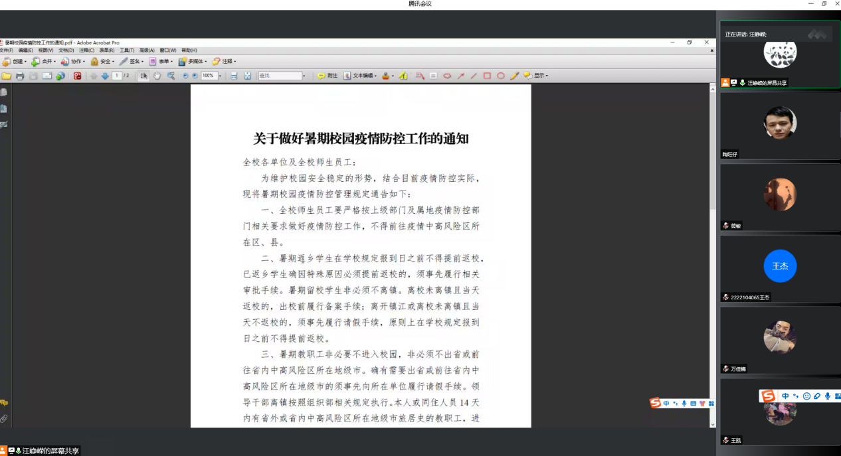Select the rectangle drawing tool
Screen dimensions: 841x456
coord(487,76)
